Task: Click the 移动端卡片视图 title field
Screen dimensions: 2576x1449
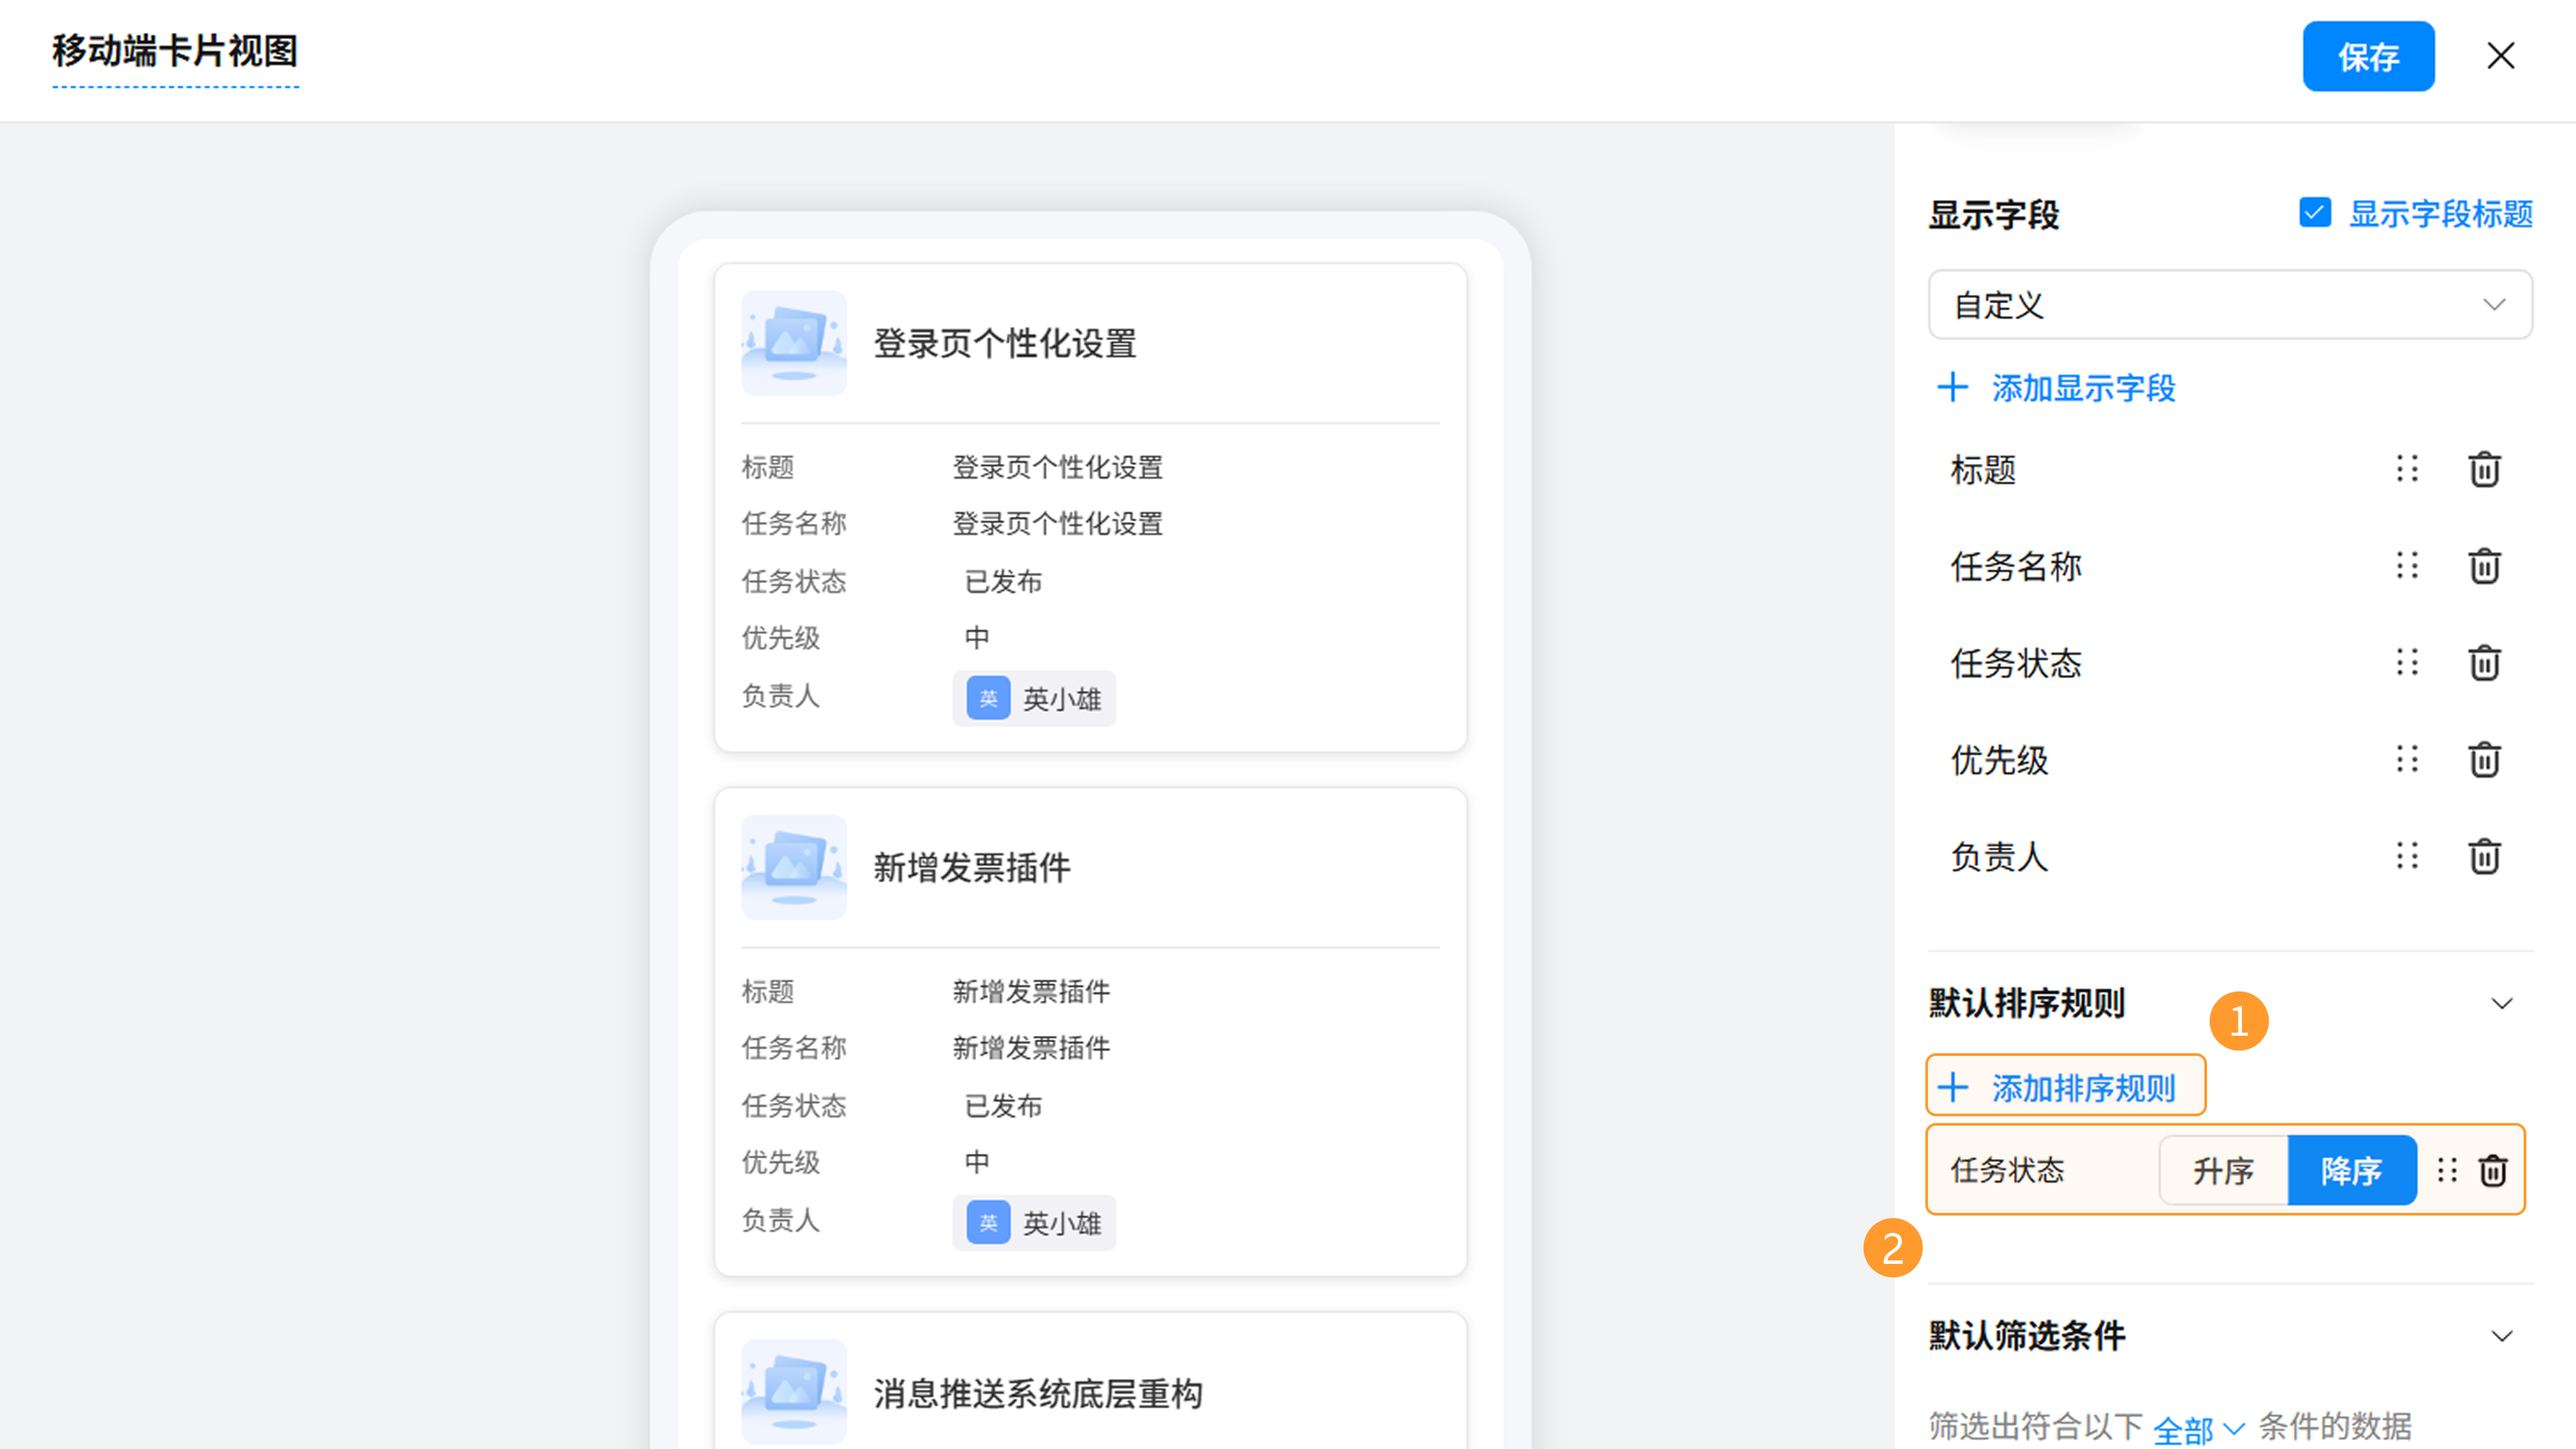Action: (x=176, y=51)
